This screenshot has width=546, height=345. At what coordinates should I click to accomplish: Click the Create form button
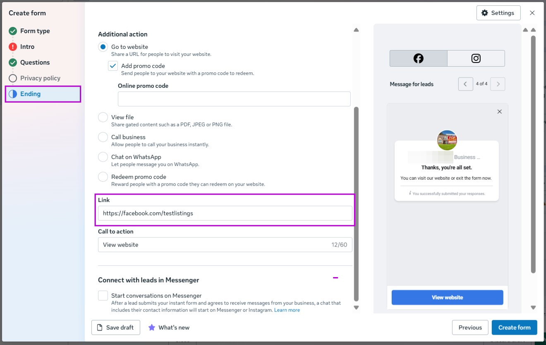pyautogui.click(x=514, y=328)
